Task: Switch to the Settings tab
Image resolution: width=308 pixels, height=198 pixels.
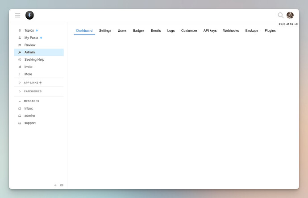Action: coord(105,31)
